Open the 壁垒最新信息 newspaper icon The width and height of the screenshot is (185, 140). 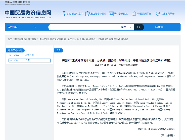click(111, 14)
